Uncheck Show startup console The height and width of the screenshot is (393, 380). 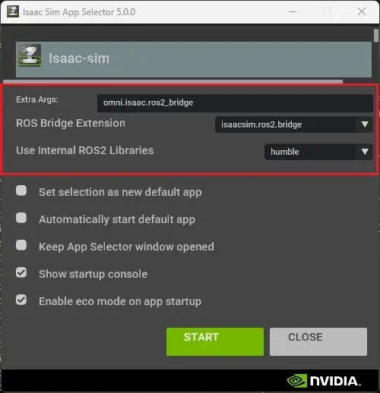point(21,272)
